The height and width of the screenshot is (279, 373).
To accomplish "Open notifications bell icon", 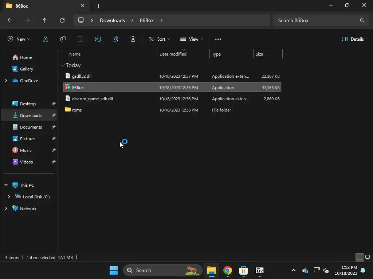I will tap(363, 270).
